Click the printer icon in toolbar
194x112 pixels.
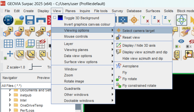[41, 20]
